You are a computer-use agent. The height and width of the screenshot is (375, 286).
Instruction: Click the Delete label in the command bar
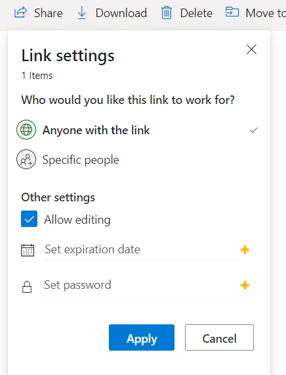196,13
